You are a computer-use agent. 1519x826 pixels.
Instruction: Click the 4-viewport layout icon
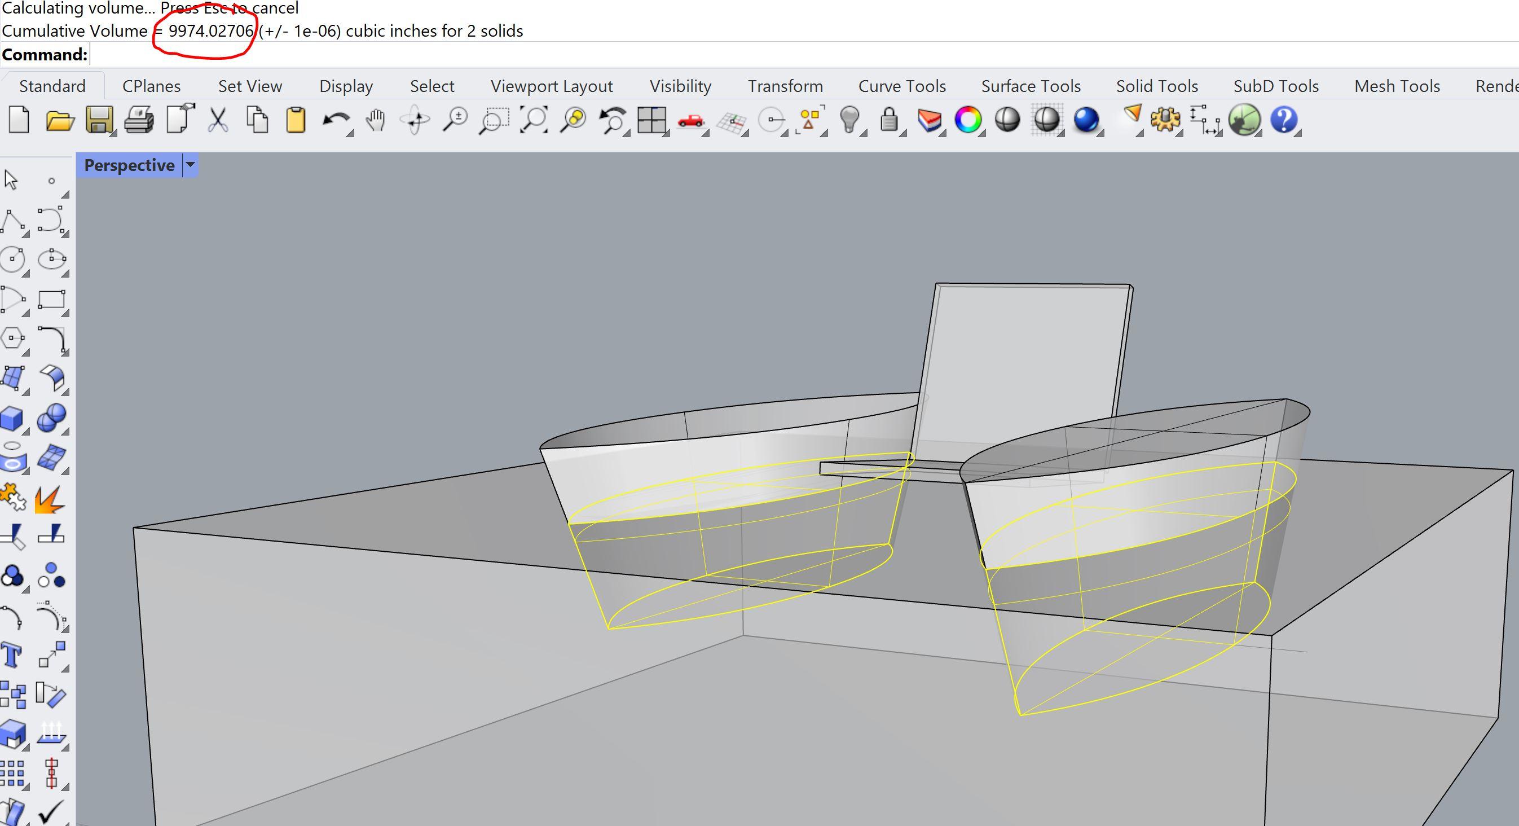pyautogui.click(x=651, y=120)
